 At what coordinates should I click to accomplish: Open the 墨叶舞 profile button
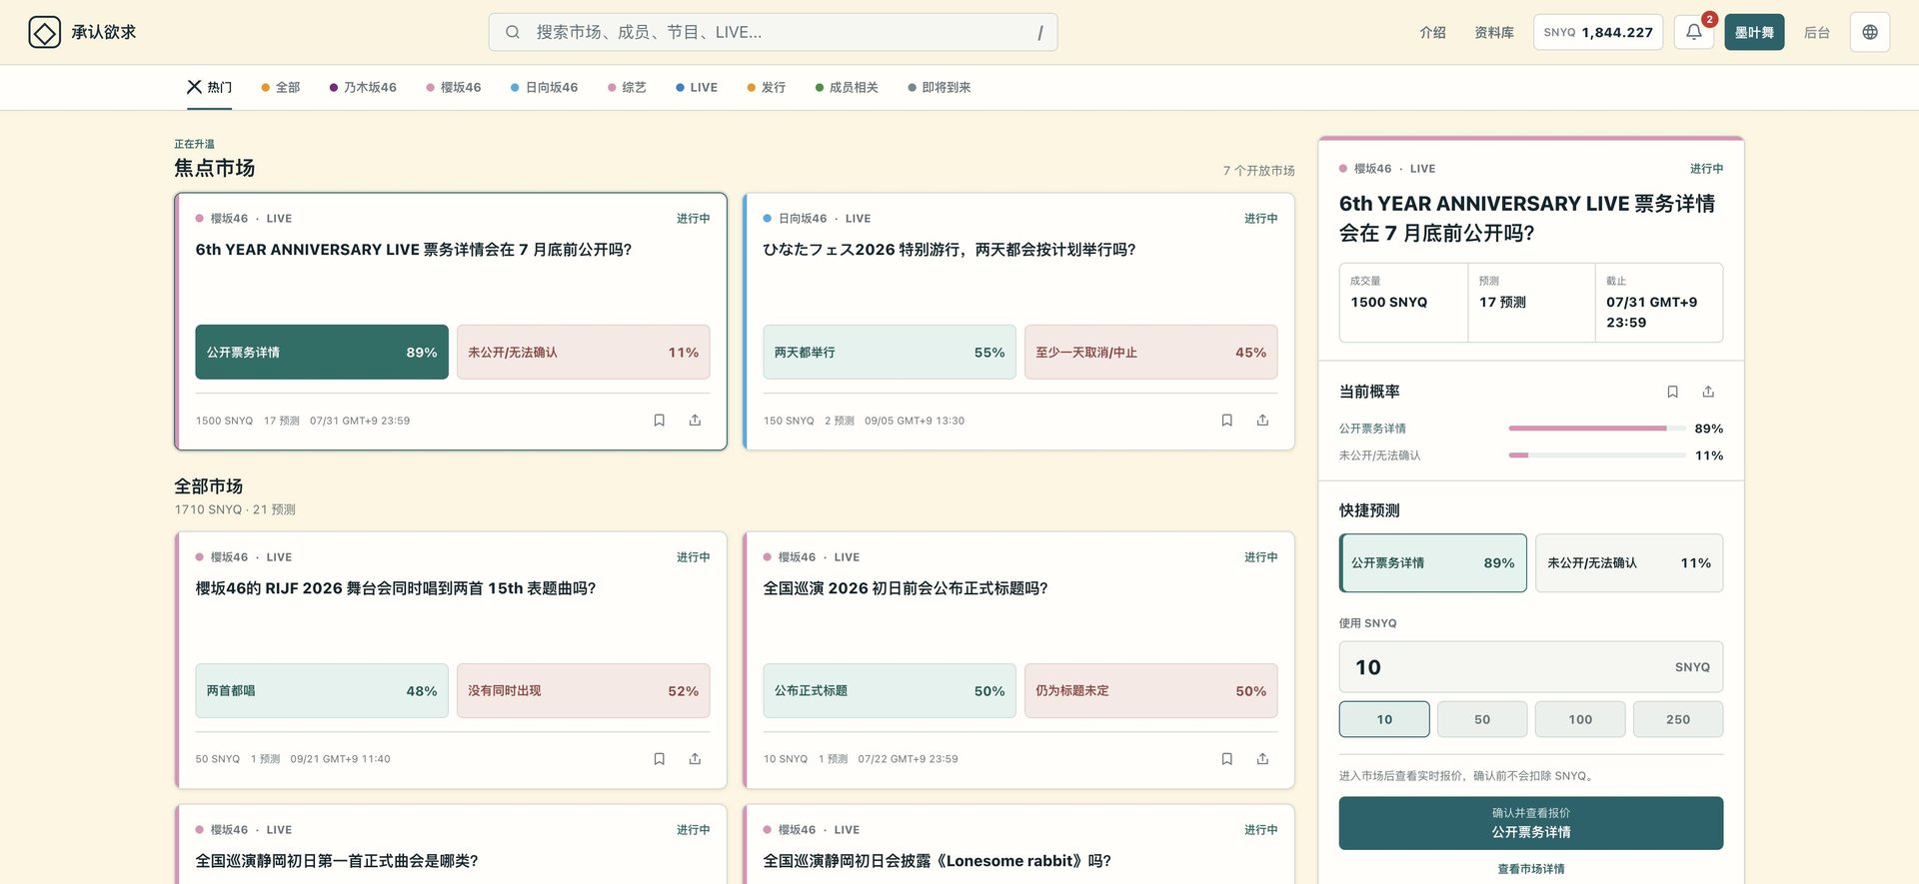[1754, 32]
